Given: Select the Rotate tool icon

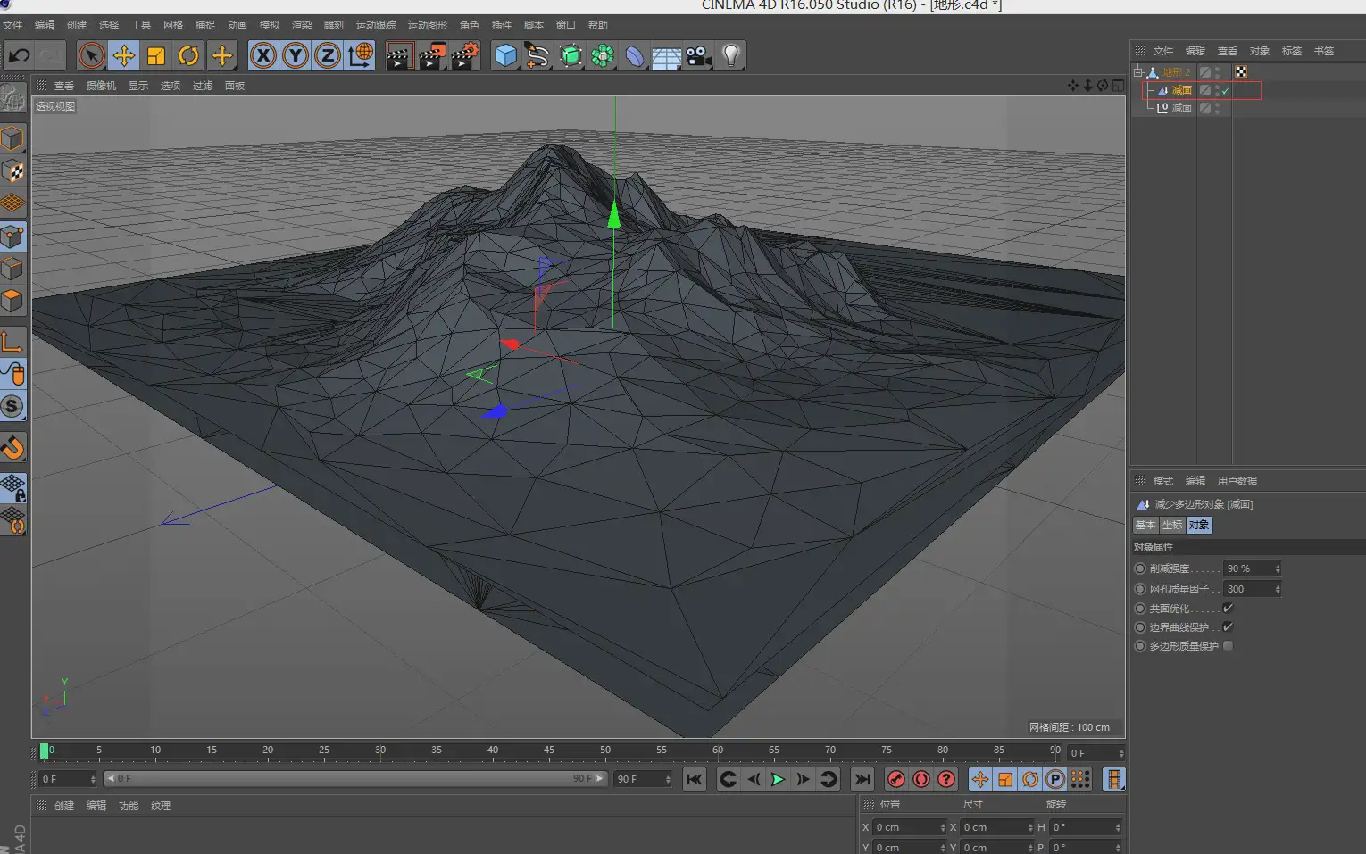Looking at the screenshot, I should [x=188, y=56].
